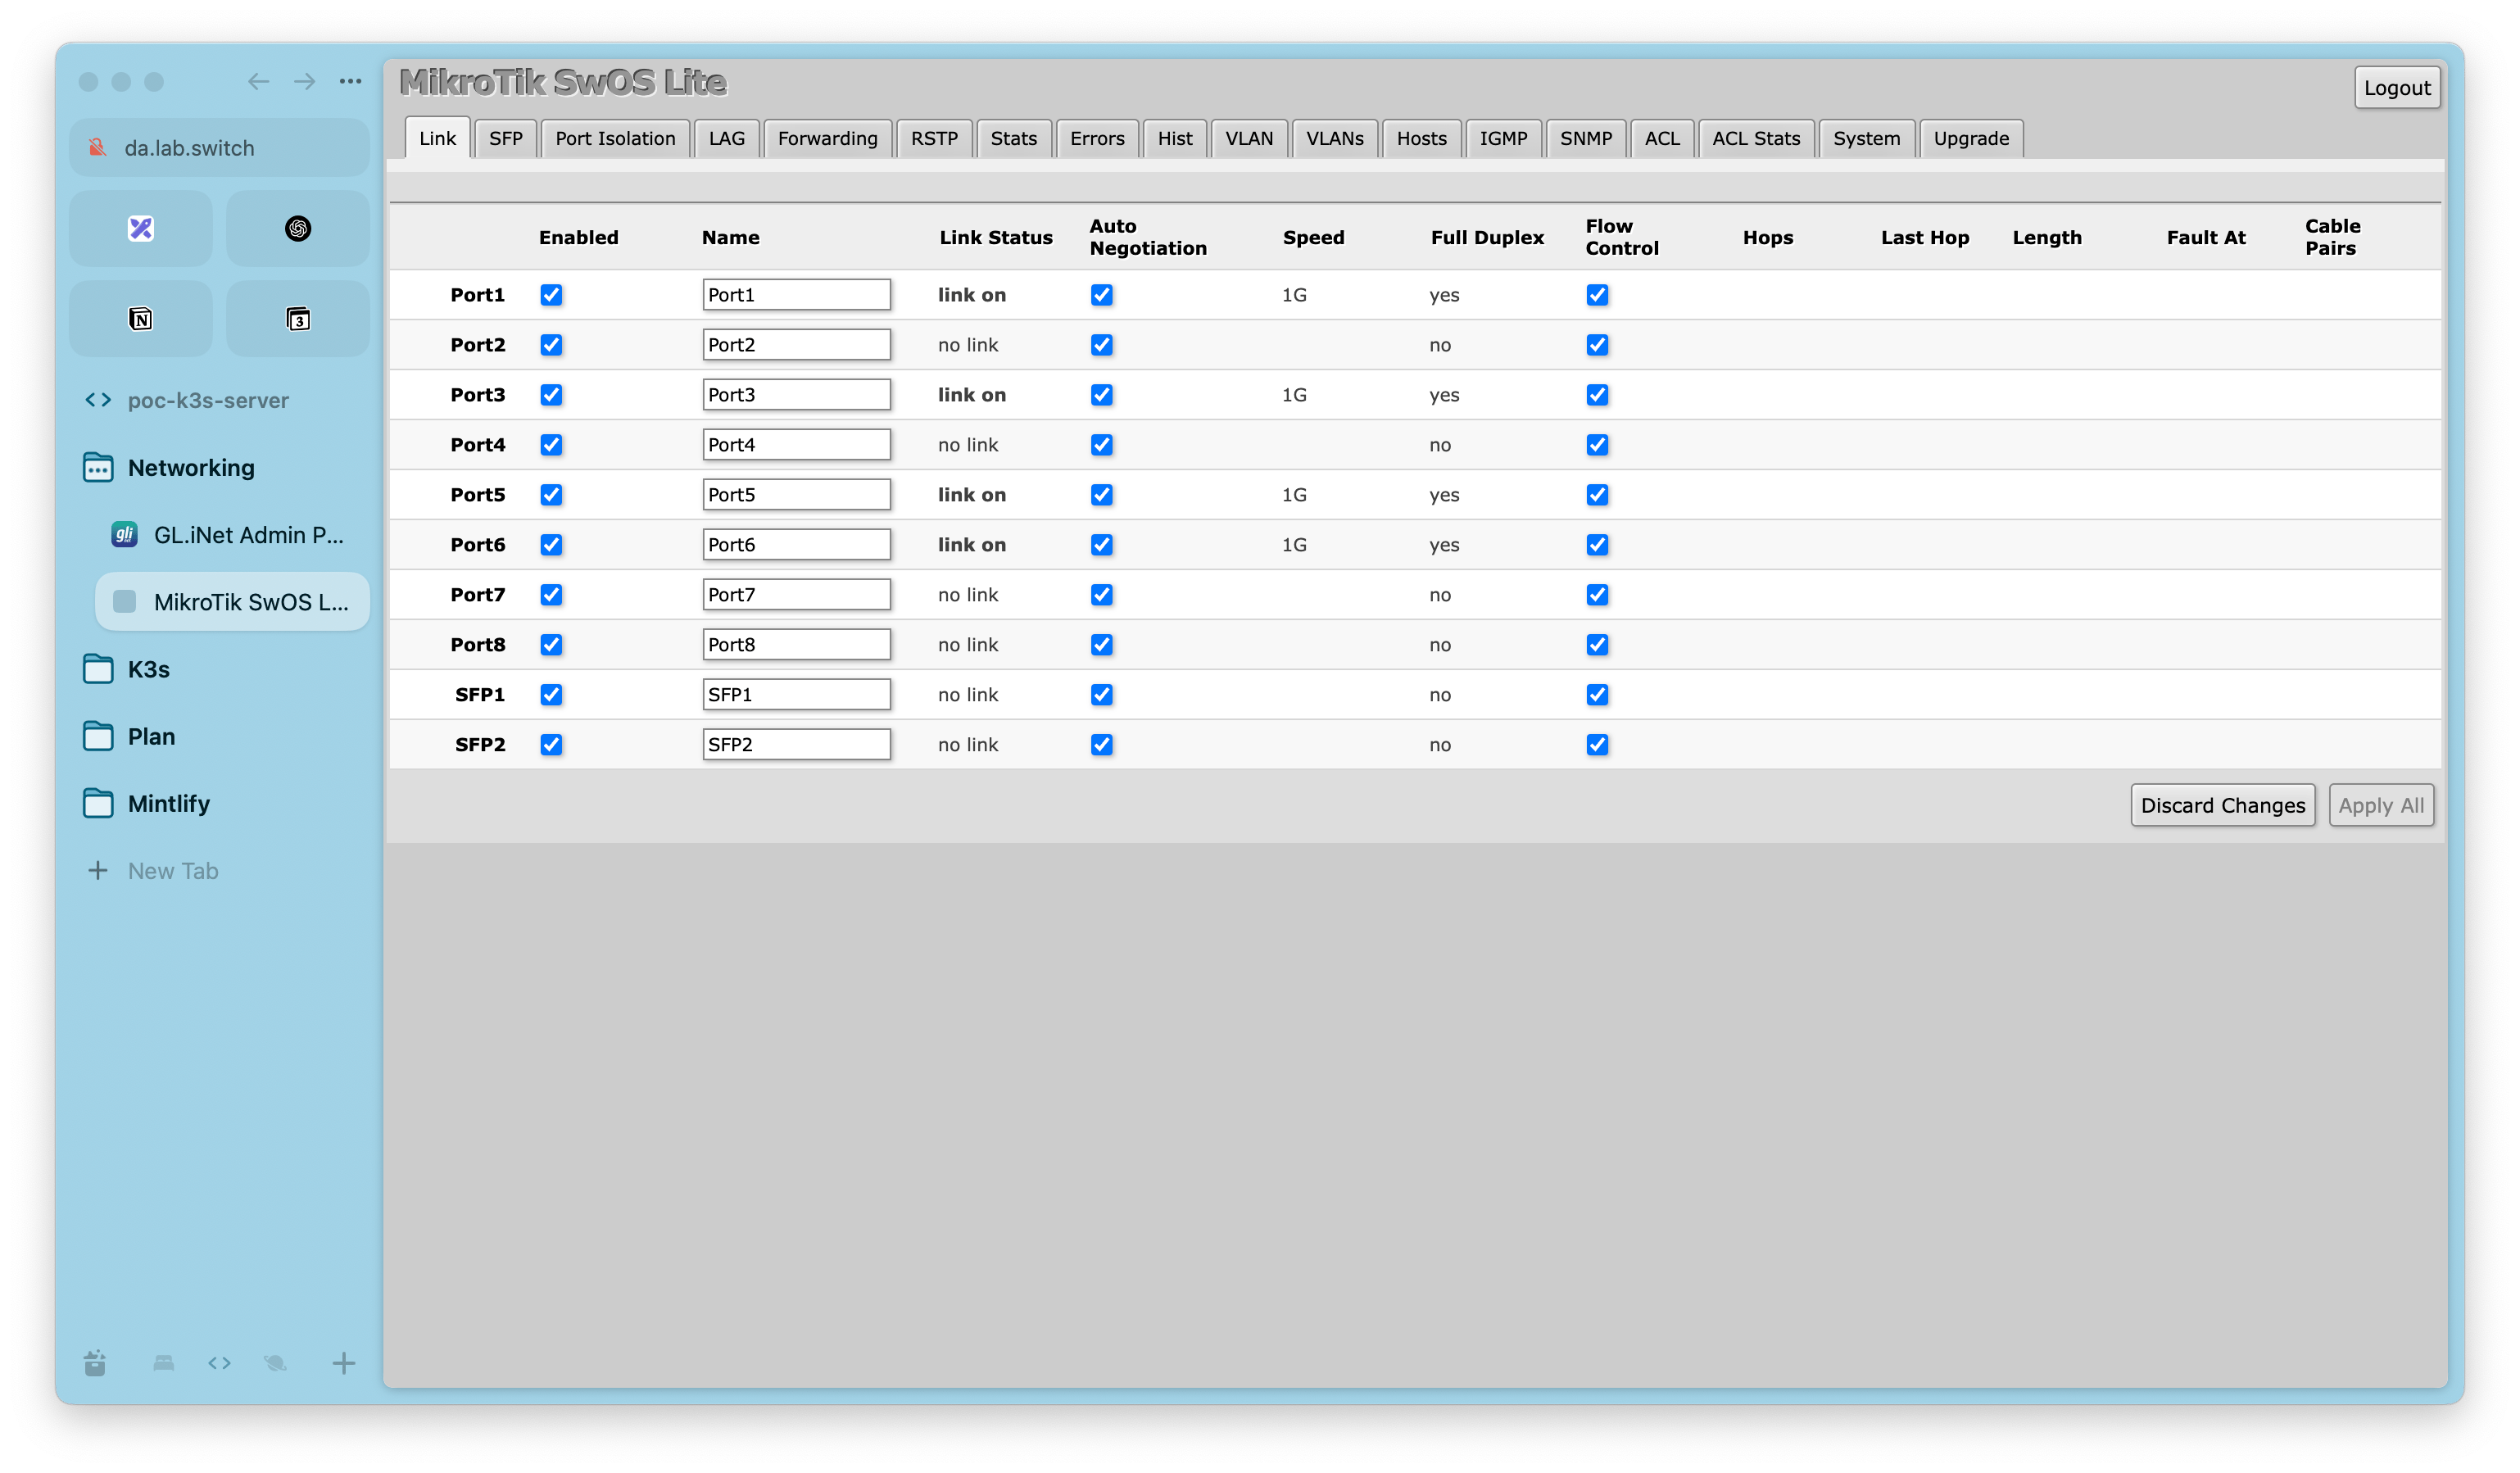The height and width of the screenshot is (1473, 2520).
Task: Go back using the browser back arrow
Action: tap(258, 82)
